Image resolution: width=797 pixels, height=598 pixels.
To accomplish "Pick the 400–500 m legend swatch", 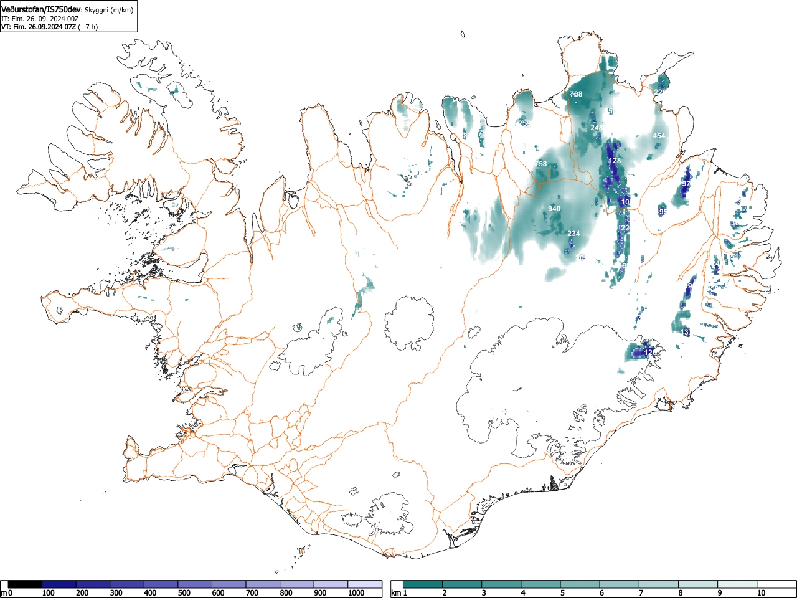I will tap(161, 584).
